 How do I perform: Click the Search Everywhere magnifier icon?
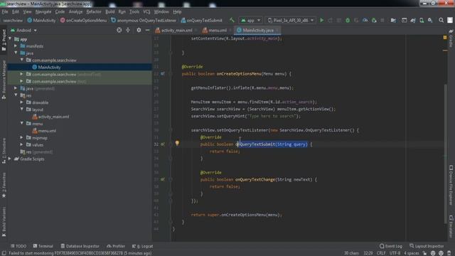[x=441, y=21]
